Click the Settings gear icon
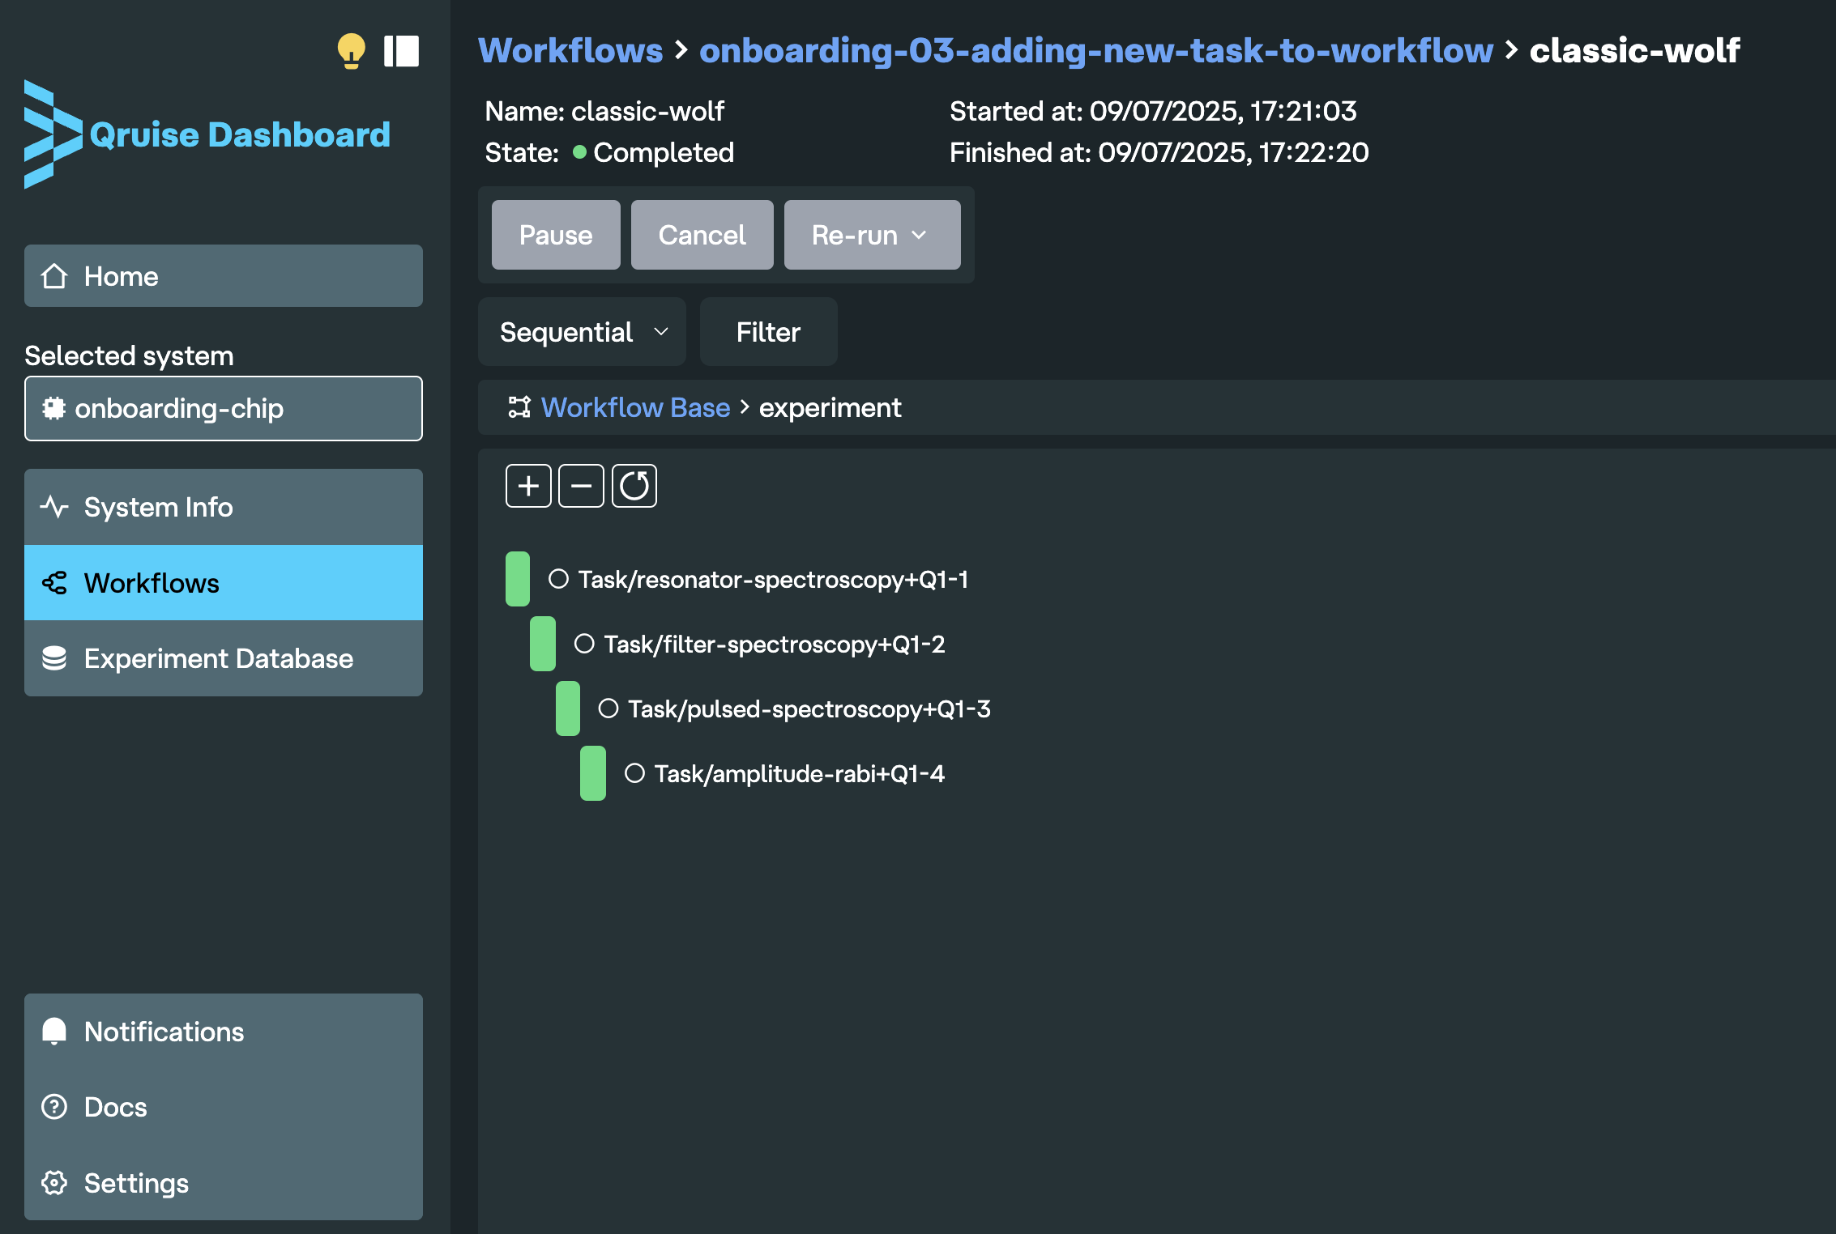Image resolution: width=1836 pixels, height=1234 pixels. click(x=54, y=1183)
